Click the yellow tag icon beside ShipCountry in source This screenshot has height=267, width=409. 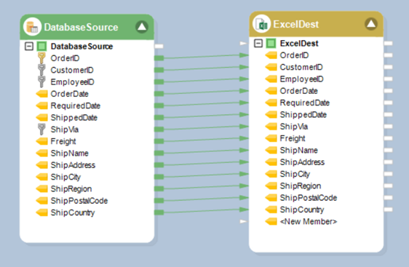(x=41, y=212)
